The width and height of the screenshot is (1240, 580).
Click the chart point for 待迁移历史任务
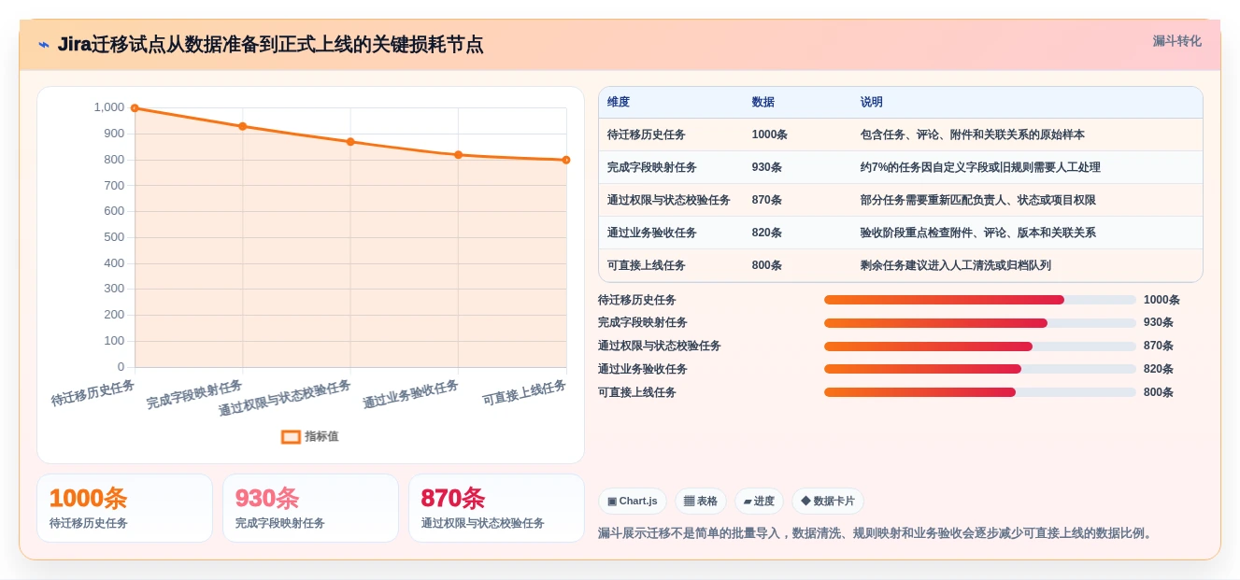coord(135,108)
